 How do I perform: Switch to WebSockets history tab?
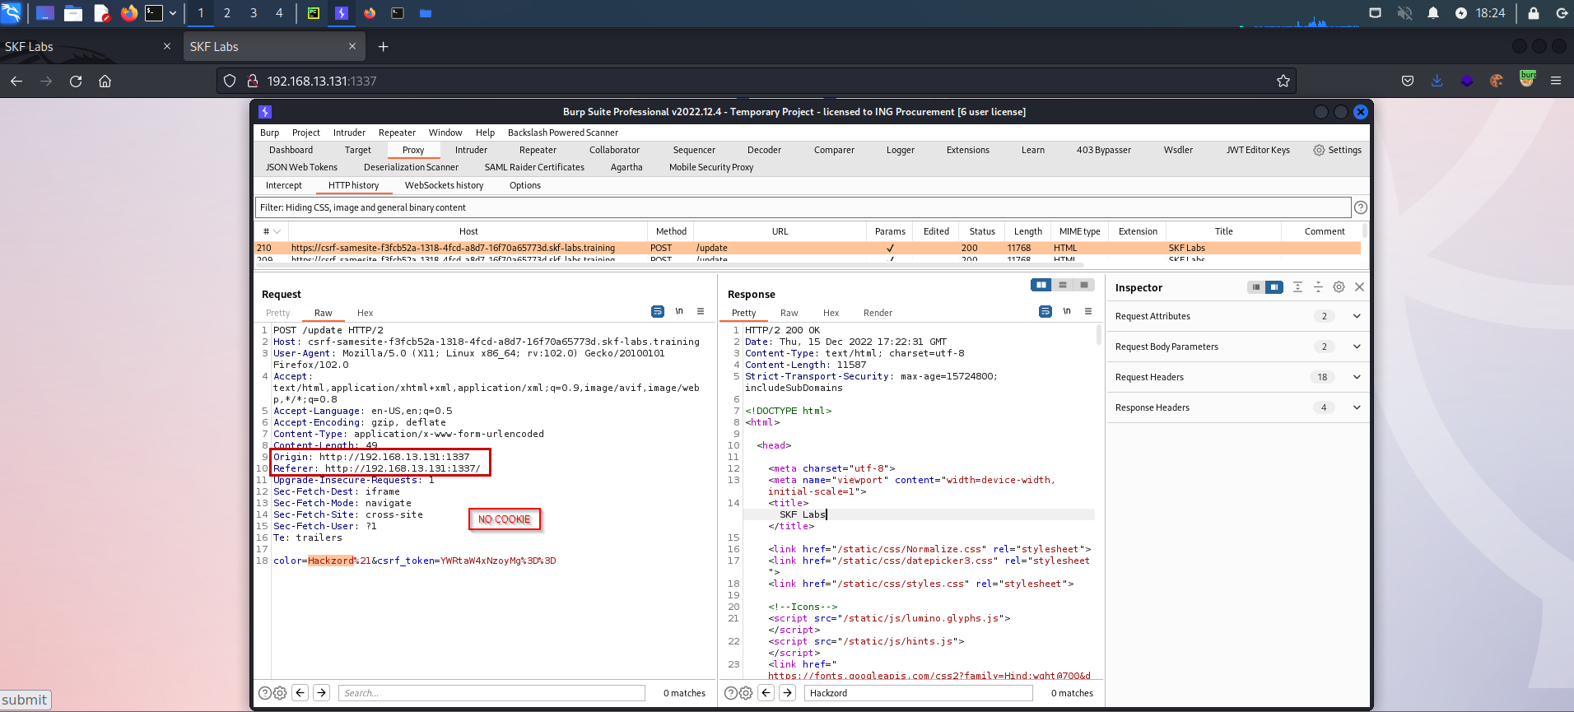point(444,185)
